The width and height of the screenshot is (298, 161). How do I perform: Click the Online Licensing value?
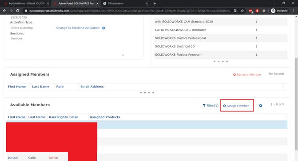click(x=21, y=27)
